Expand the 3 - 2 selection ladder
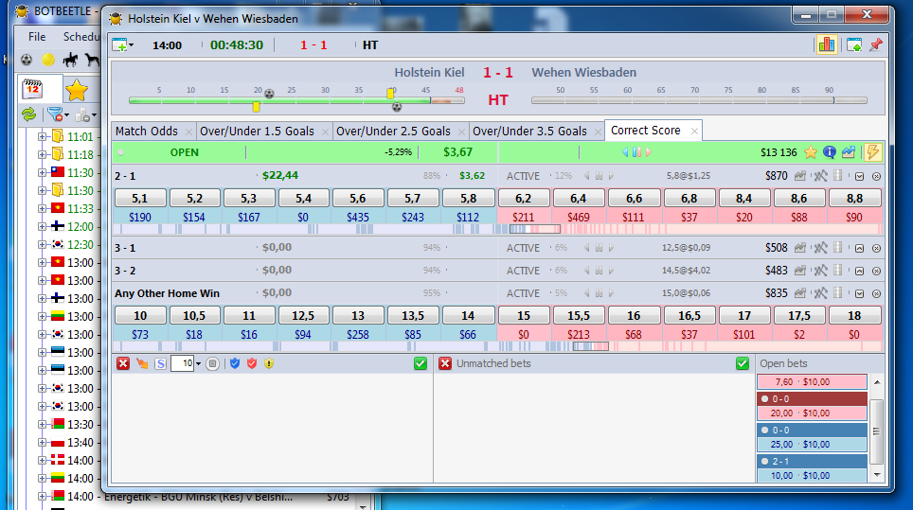The height and width of the screenshot is (510, 913). [859, 271]
